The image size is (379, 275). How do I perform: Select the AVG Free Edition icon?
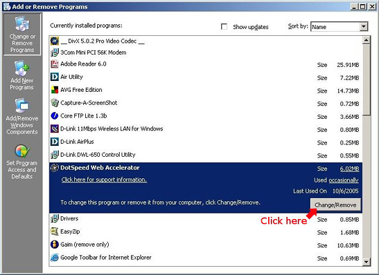(x=55, y=90)
